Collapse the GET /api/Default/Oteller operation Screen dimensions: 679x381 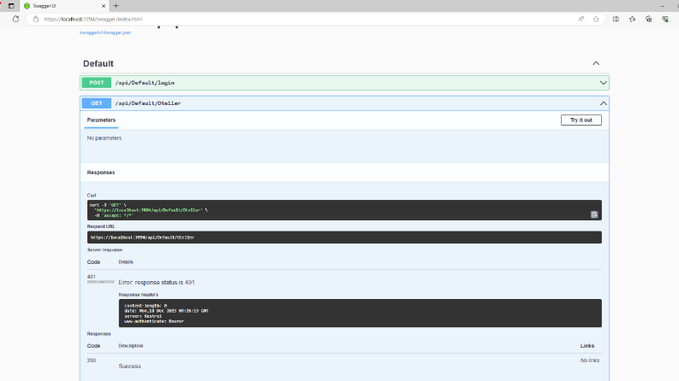click(603, 103)
